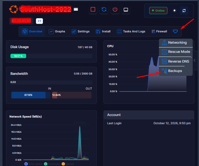The height and width of the screenshot is (166, 199).
Task: Open the Firewall tab
Action: tap(159, 31)
